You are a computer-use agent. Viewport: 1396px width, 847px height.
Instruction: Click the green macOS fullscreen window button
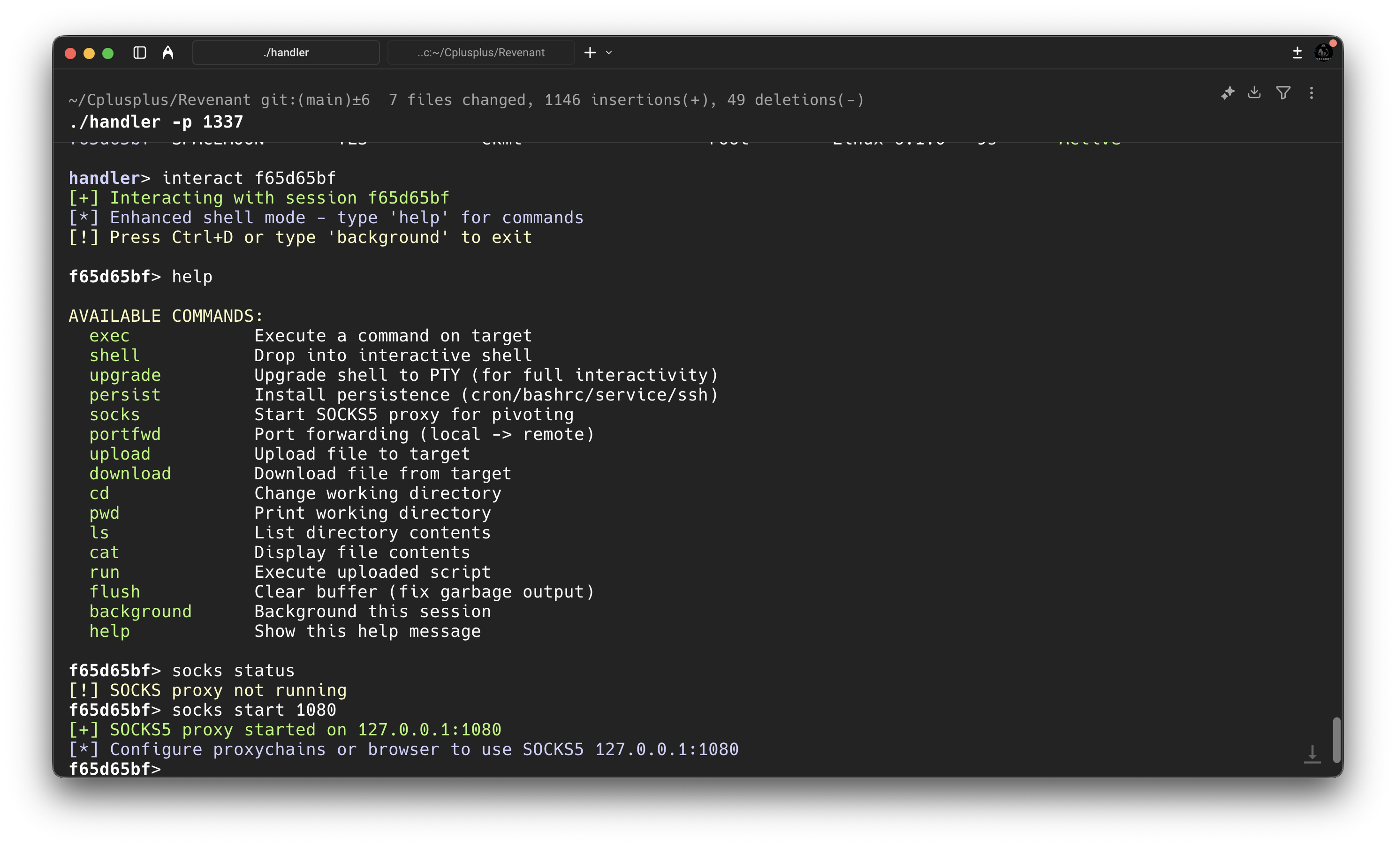107,53
